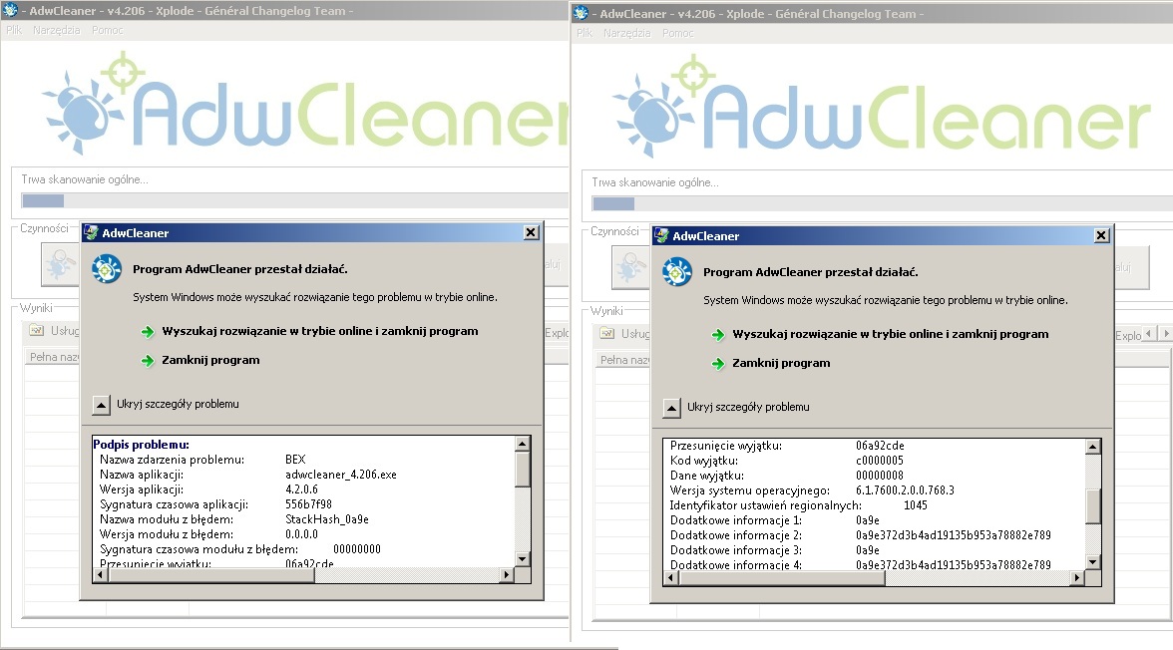This screenshot has width=1173, height=650.
Task: Click scan magnifier button in right window Czynności
Action: coord(630,267)
